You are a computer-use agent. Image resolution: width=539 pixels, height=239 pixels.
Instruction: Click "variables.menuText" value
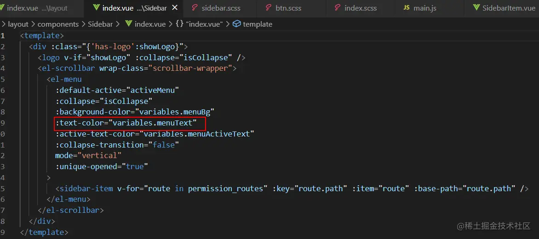point(153,123)
